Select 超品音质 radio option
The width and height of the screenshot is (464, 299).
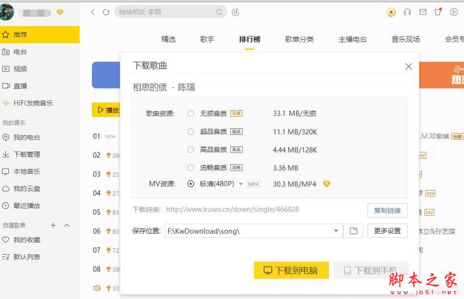point(191,132)
